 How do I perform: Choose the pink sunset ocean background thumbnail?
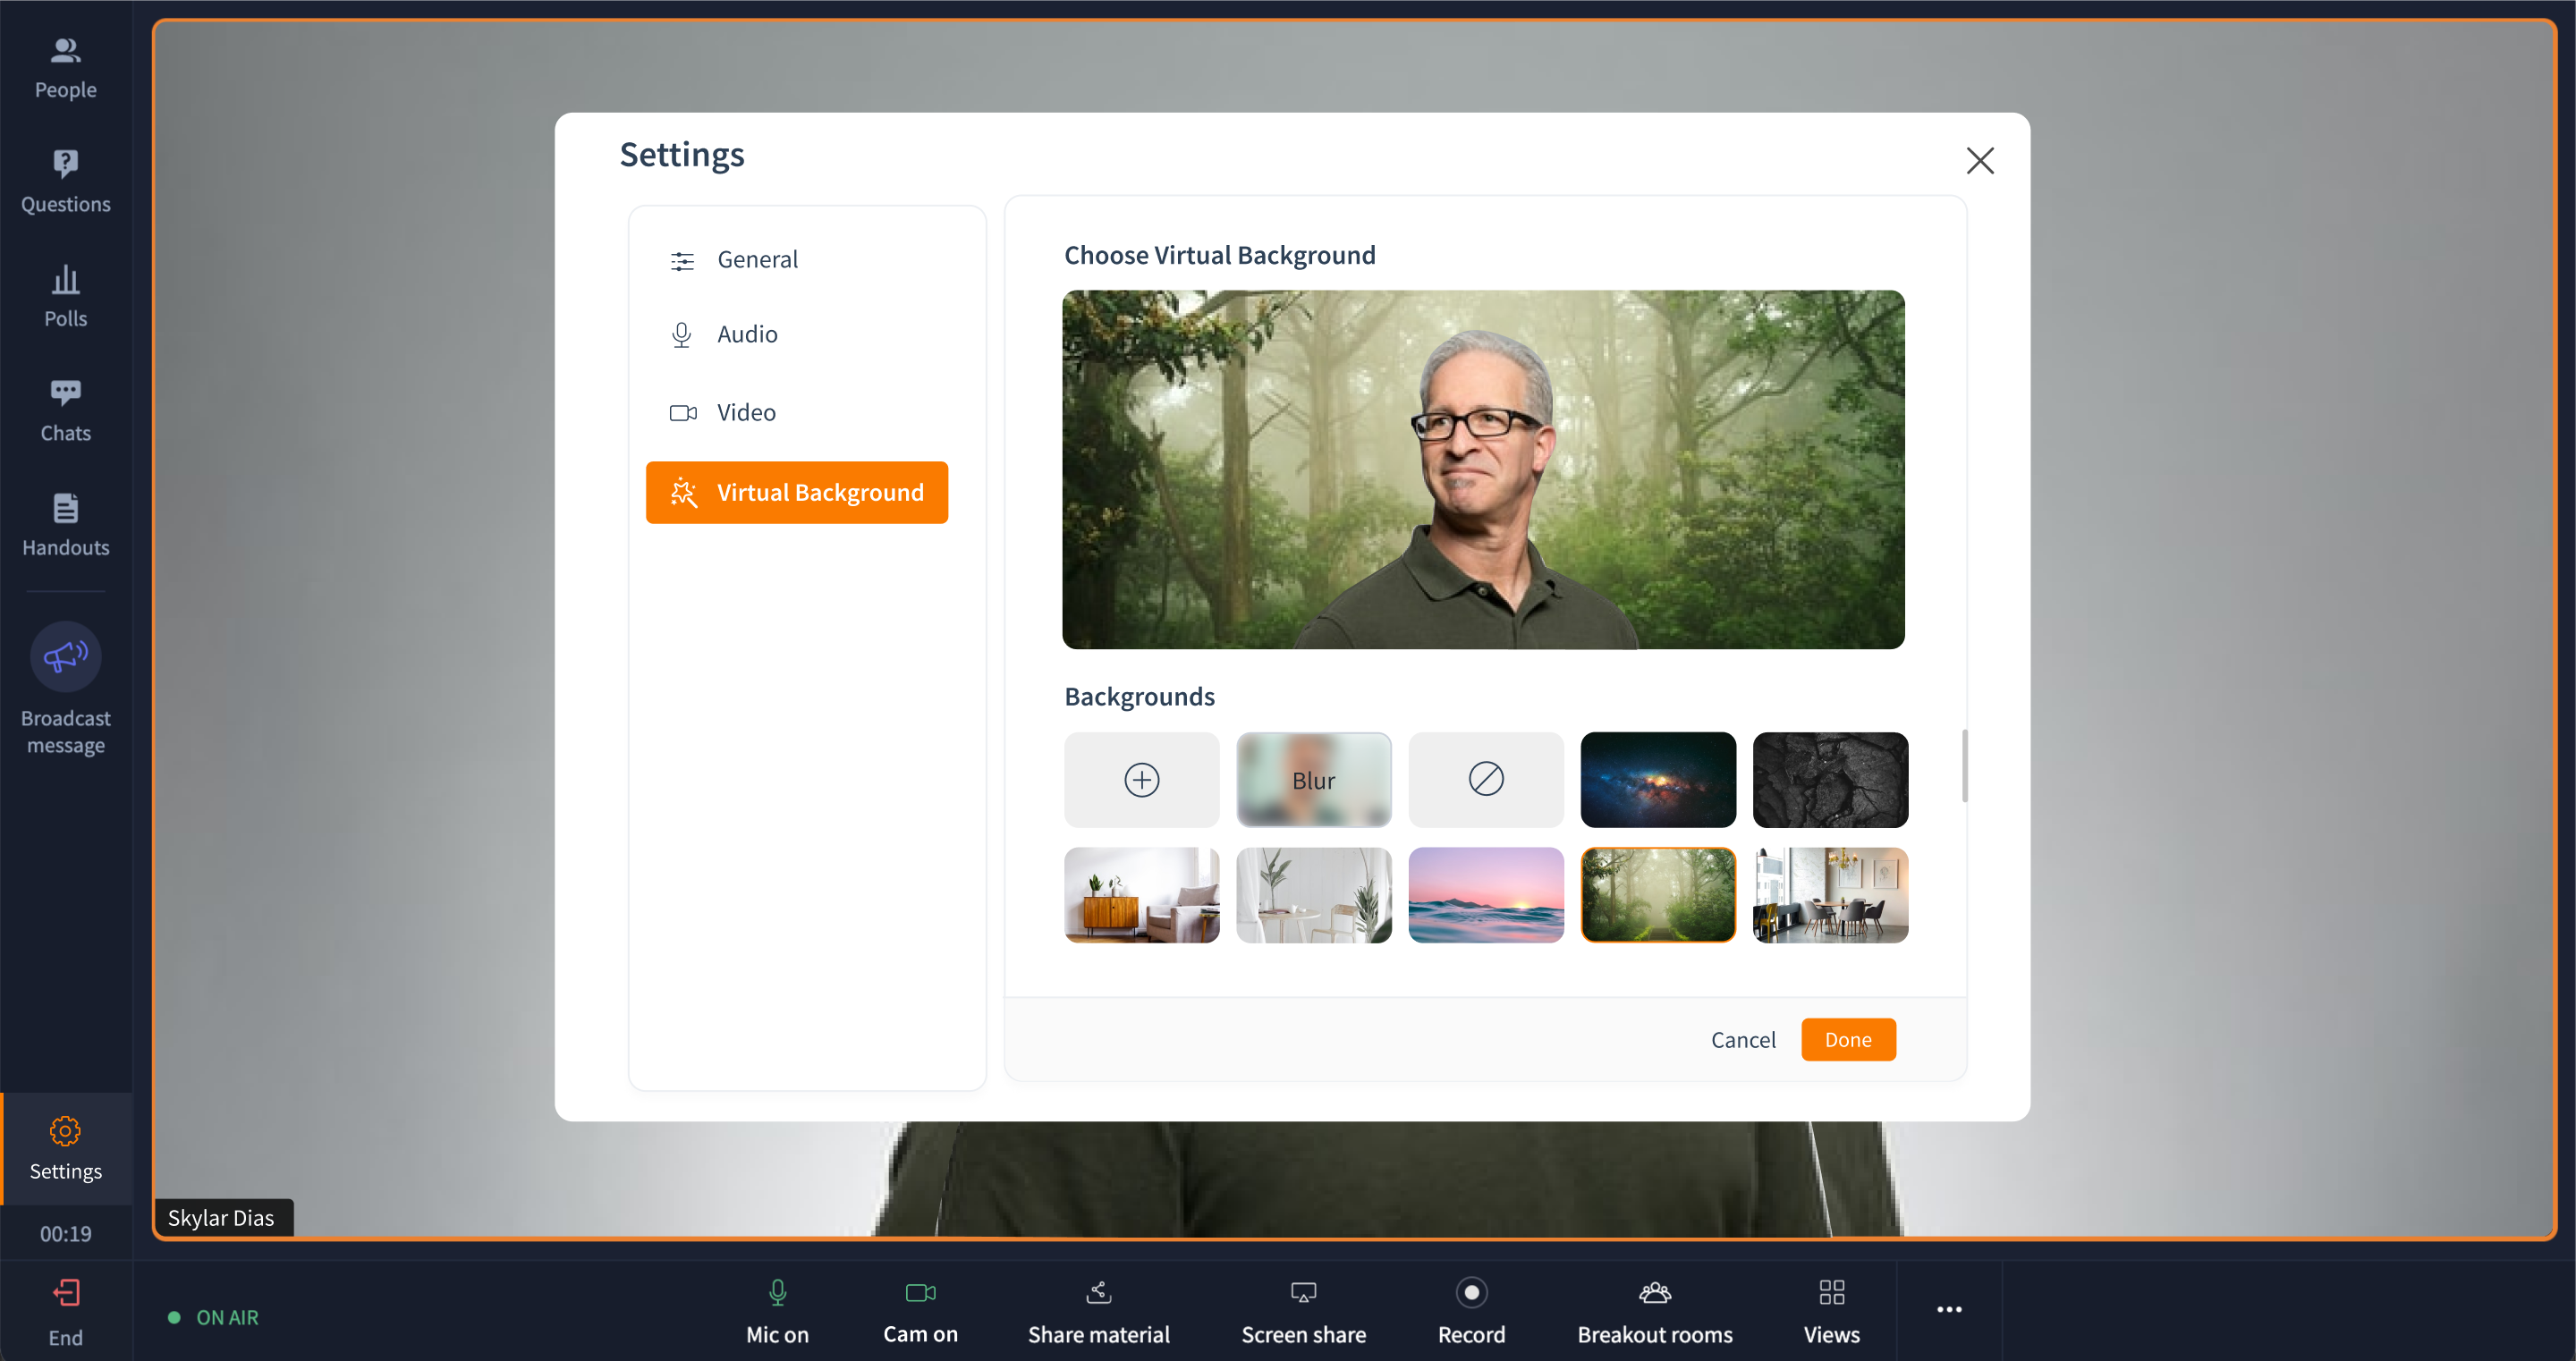[x=1485, y=895]
